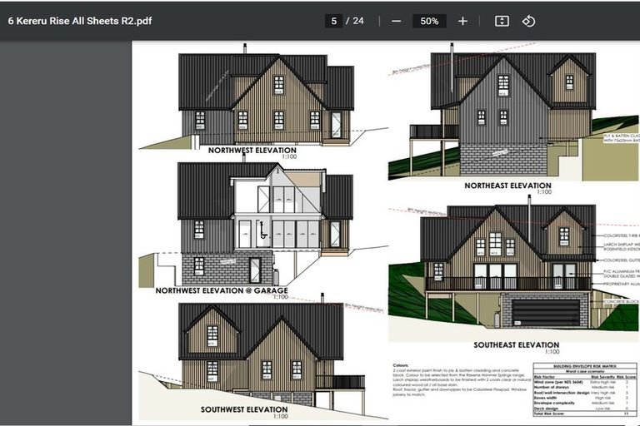Click the current page number field

[x=333, y=21]
